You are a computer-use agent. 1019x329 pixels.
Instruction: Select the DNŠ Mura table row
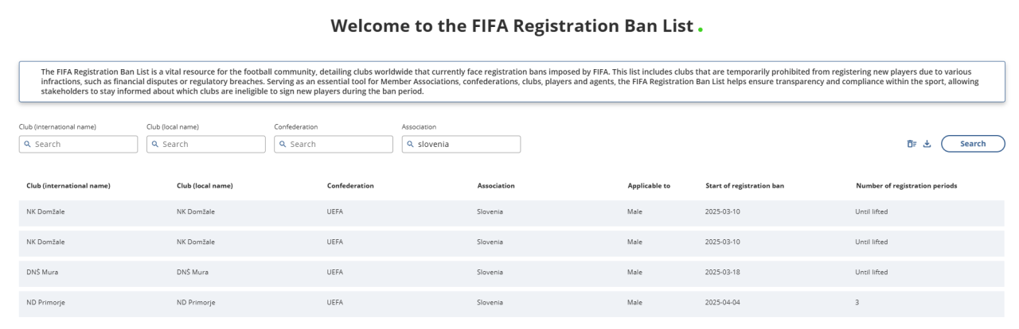tap(509, 273)
